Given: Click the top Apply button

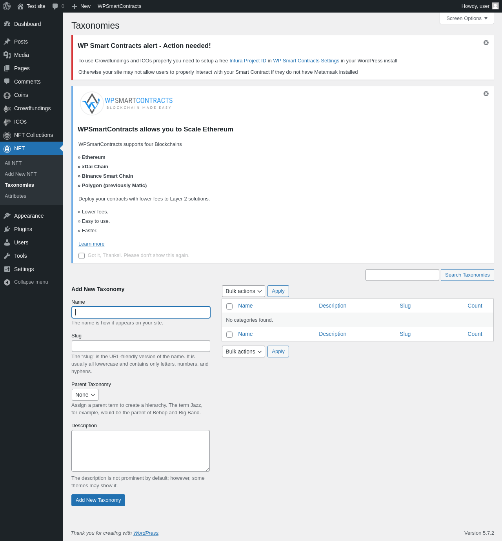Looking at the screenshot, I should click(x=278, y=291).
